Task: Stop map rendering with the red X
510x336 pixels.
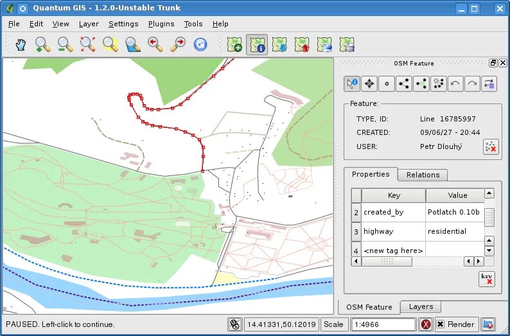Action: coord(426,324)
